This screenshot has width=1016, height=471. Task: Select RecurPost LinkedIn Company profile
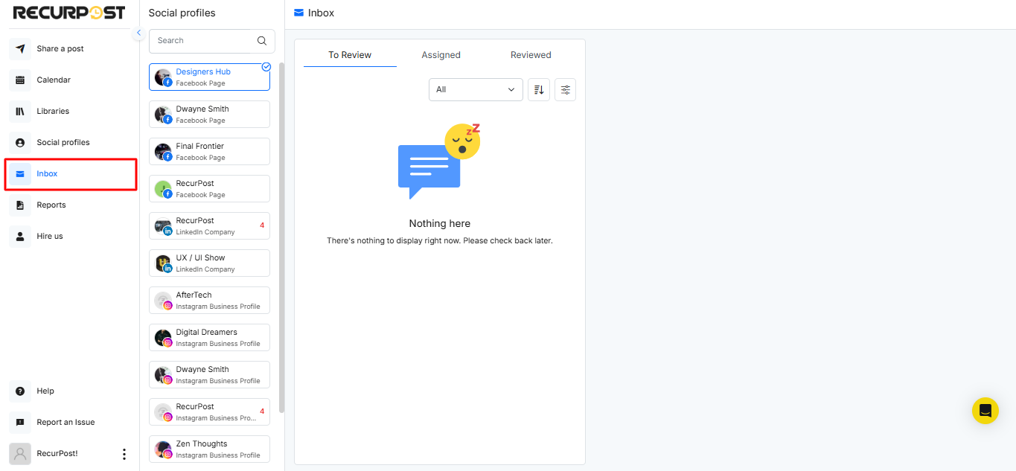coord(209,226)
